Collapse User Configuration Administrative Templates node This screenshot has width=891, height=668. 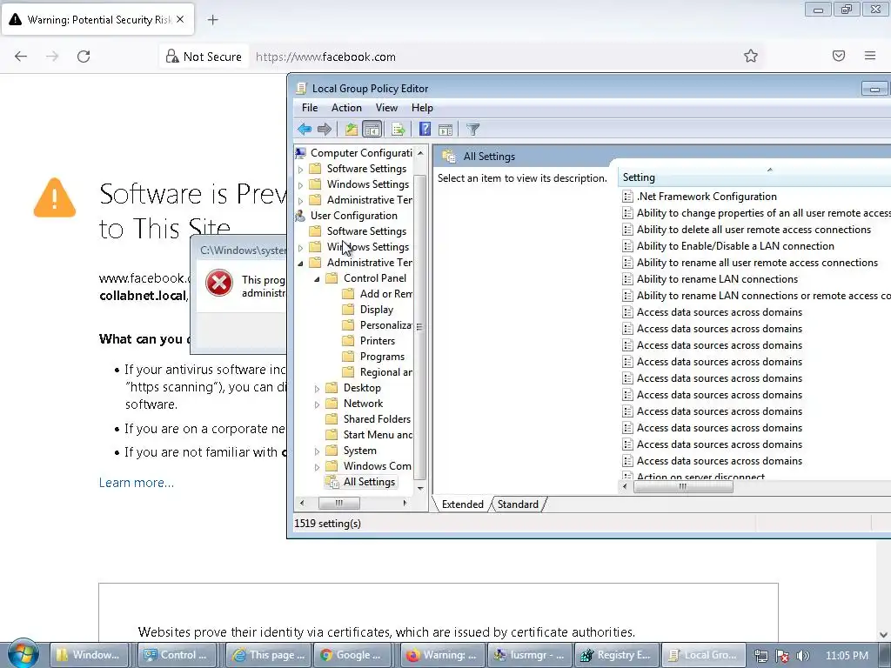pyautogui.click(x=300, y=263)
